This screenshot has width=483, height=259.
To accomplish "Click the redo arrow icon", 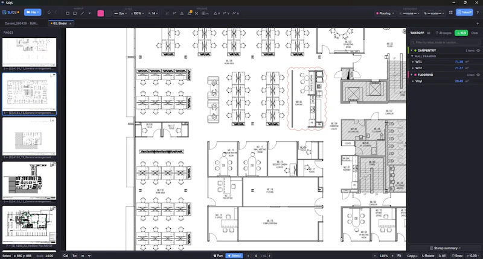I will 56,13.
